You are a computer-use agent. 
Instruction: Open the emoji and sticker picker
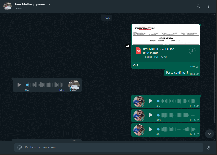(19, 147)
